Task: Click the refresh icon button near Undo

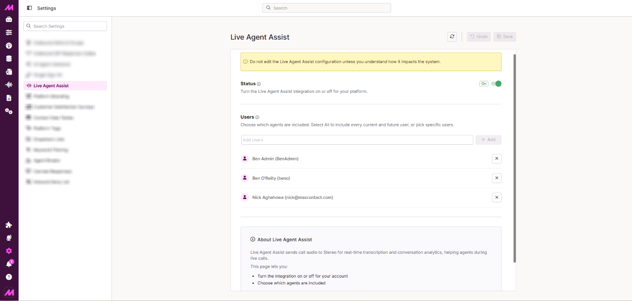Action: point(452,37)
